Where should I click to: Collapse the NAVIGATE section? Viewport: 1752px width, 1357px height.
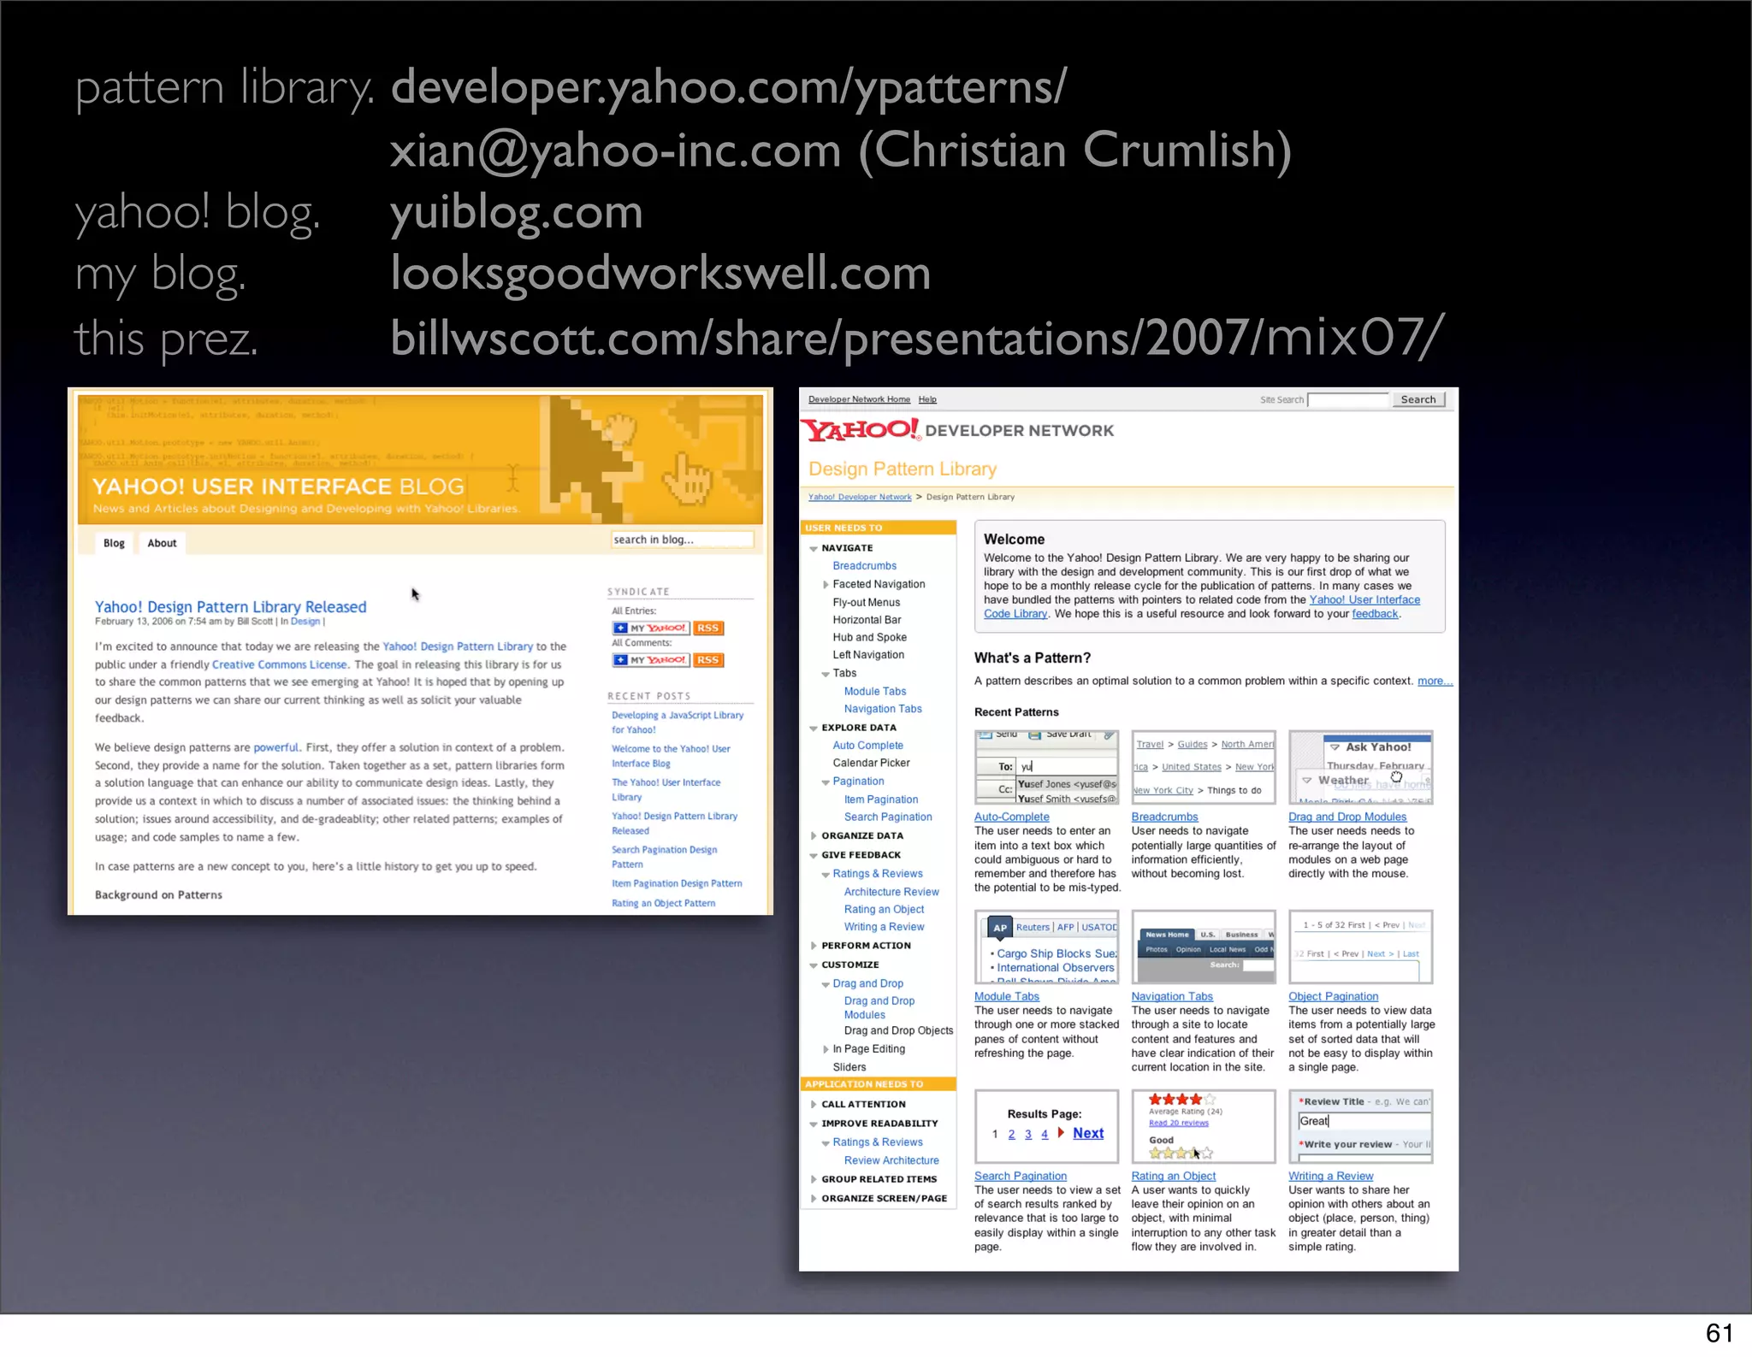click(814, 548)
